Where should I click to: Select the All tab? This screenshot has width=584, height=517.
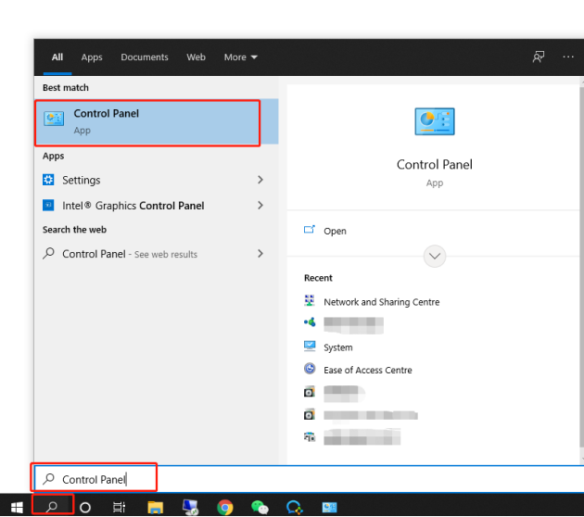tap(57, 57)
